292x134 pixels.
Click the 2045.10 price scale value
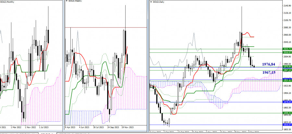287,42
